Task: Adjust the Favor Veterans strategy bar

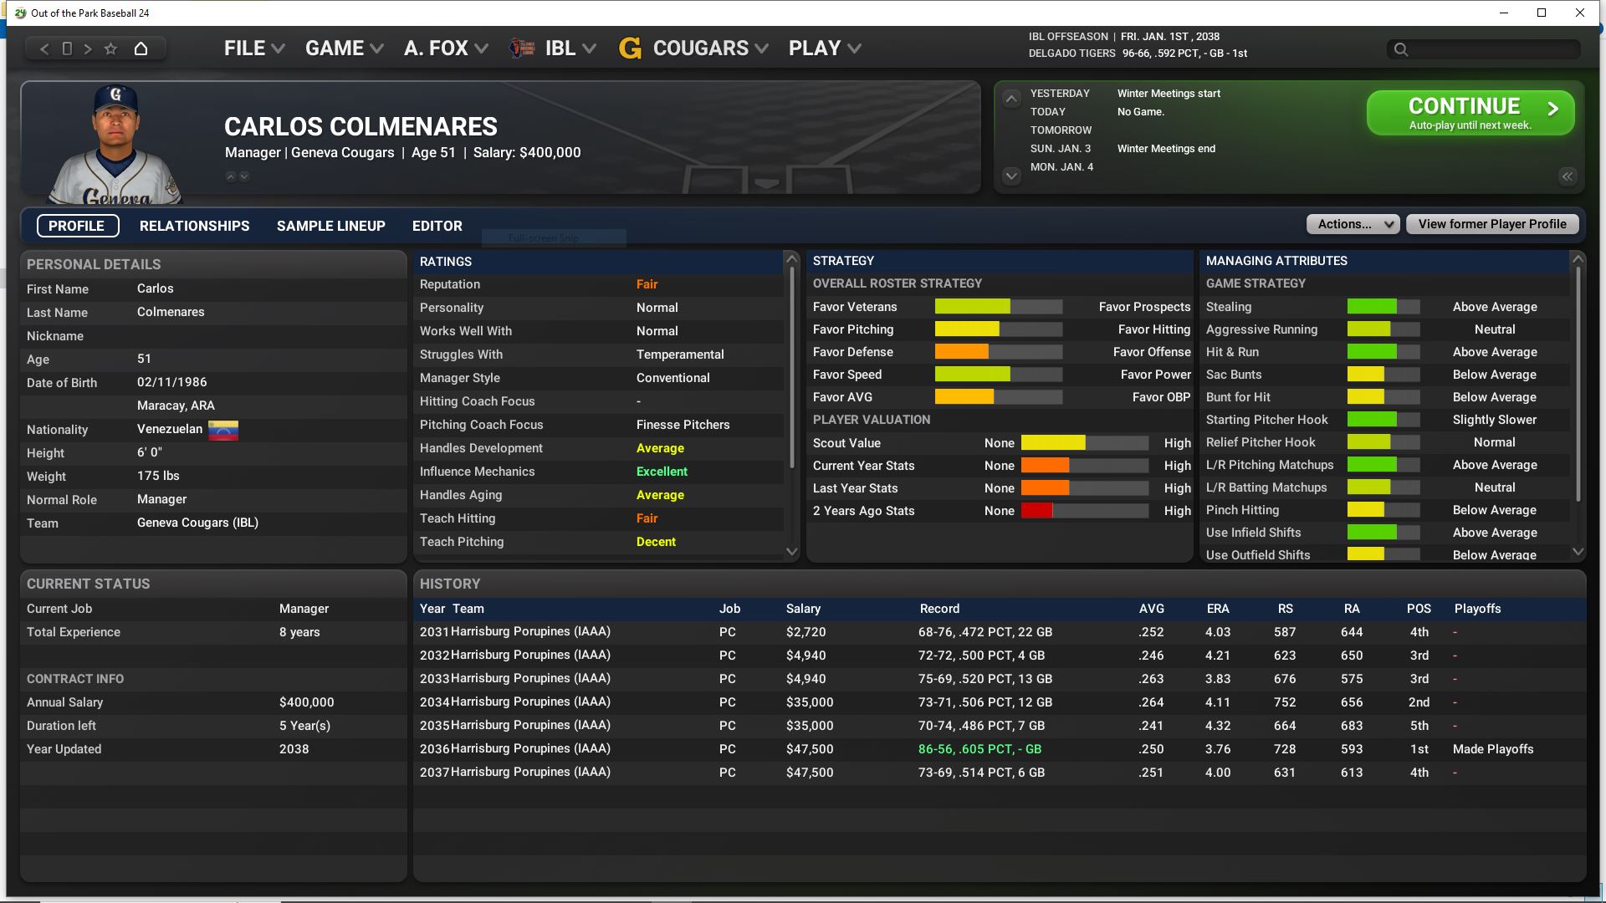Action: tap(998, 307)
